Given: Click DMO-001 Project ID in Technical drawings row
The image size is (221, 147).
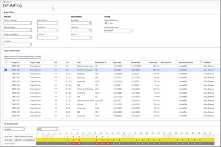Looking at the screenshot, I should [x=16, y=66].
